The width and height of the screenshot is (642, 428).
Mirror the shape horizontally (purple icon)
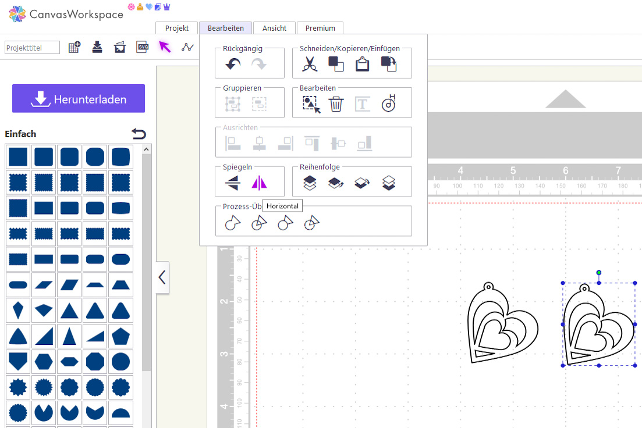pos(259,183)
